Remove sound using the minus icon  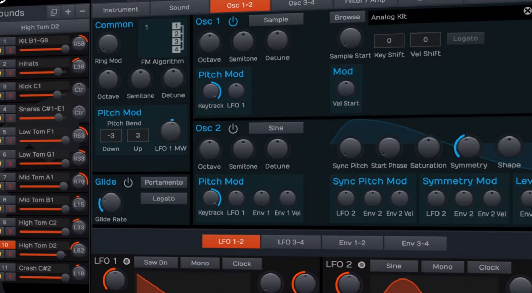pyautogui.click(x=82, y=12)
